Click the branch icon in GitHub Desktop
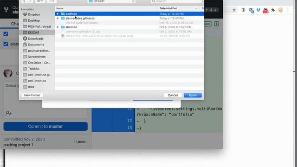Viewport: 297px width, 167px height. (6, 9)
